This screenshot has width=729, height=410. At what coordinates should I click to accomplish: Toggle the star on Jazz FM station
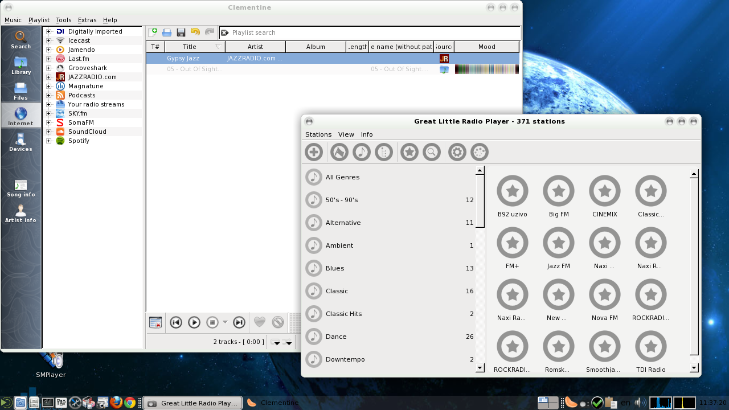click(558, 243)
